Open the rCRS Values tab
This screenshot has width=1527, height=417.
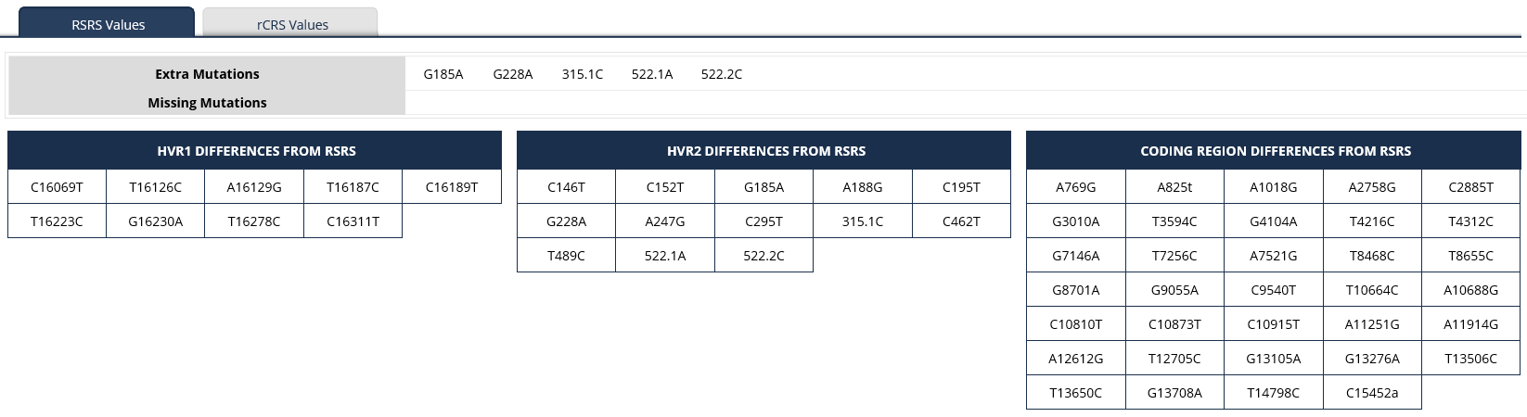point(292,25)
